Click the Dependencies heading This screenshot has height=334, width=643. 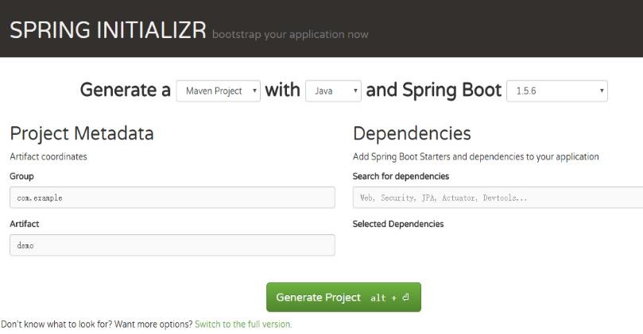click(x=412, y=133)
